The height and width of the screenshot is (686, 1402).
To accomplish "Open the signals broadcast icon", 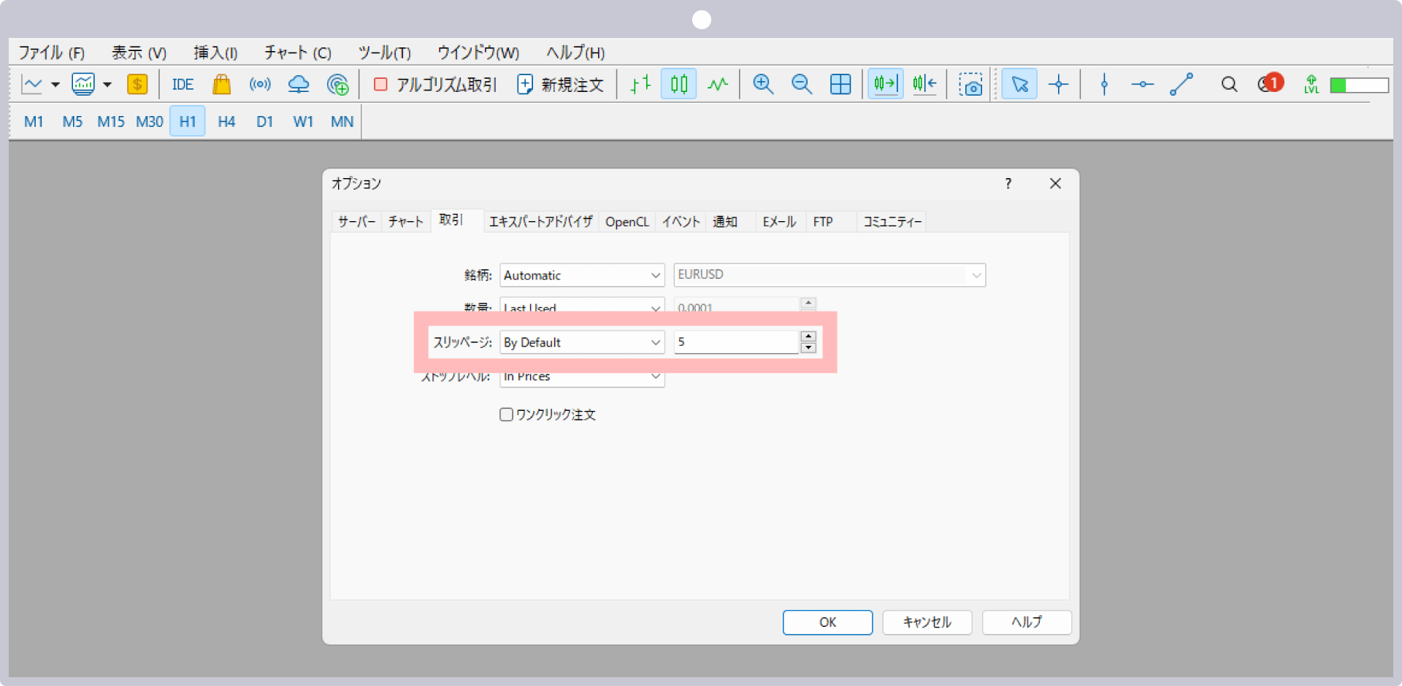I will (260, 85).
